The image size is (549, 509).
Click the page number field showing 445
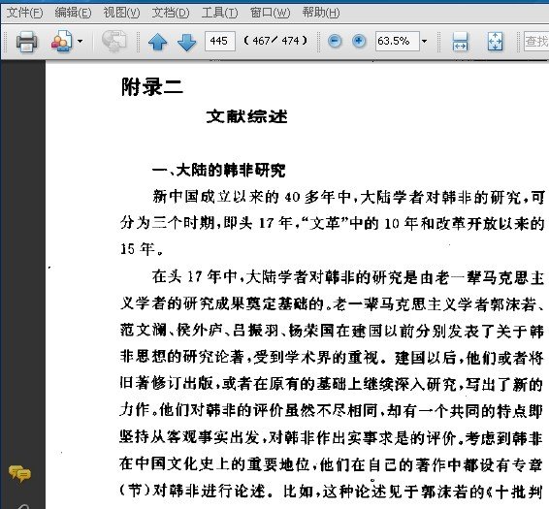coord(220,41)
